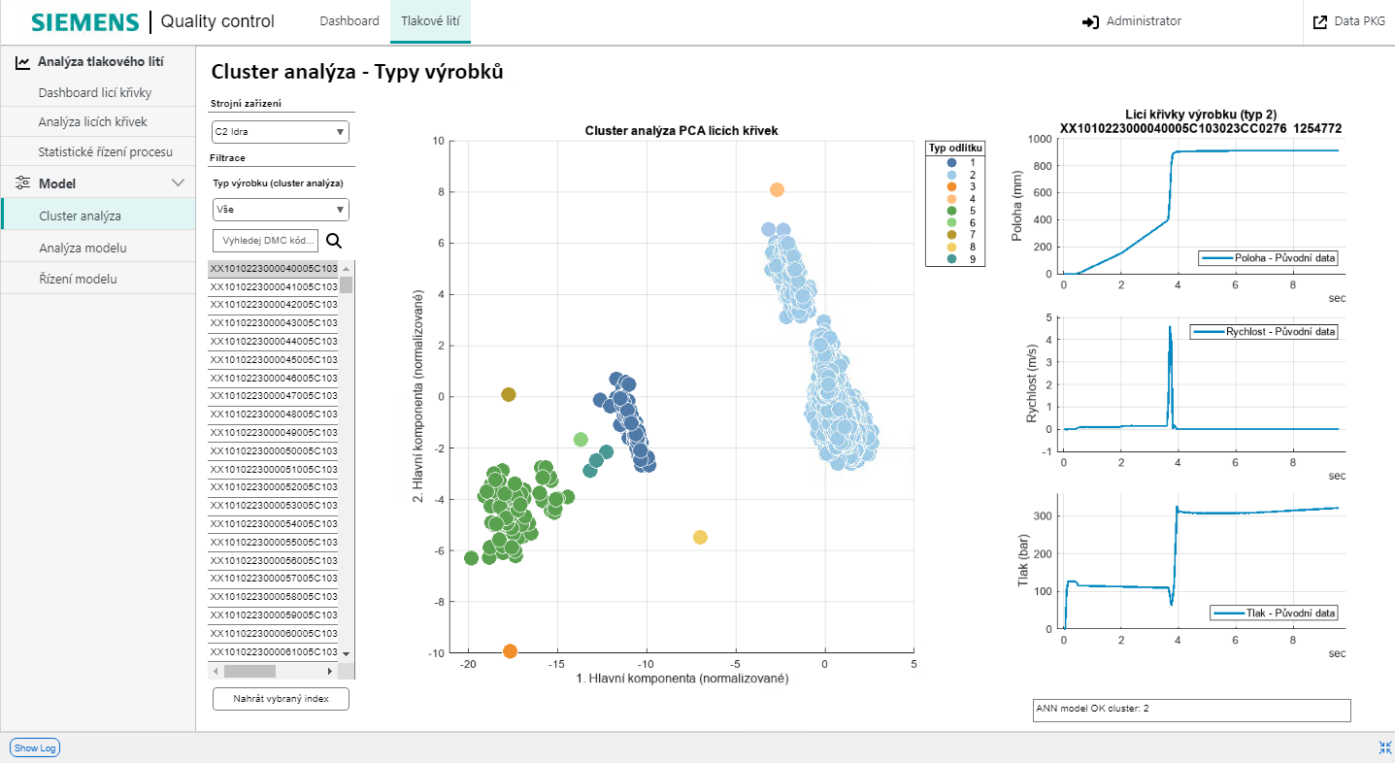Open the Vše product type dropdown
The width and height of the screenshot is (1395, 763).
click(x=280, y=209)
